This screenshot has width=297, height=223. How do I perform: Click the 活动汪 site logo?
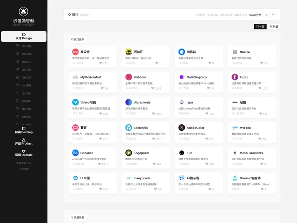[129, 52]
